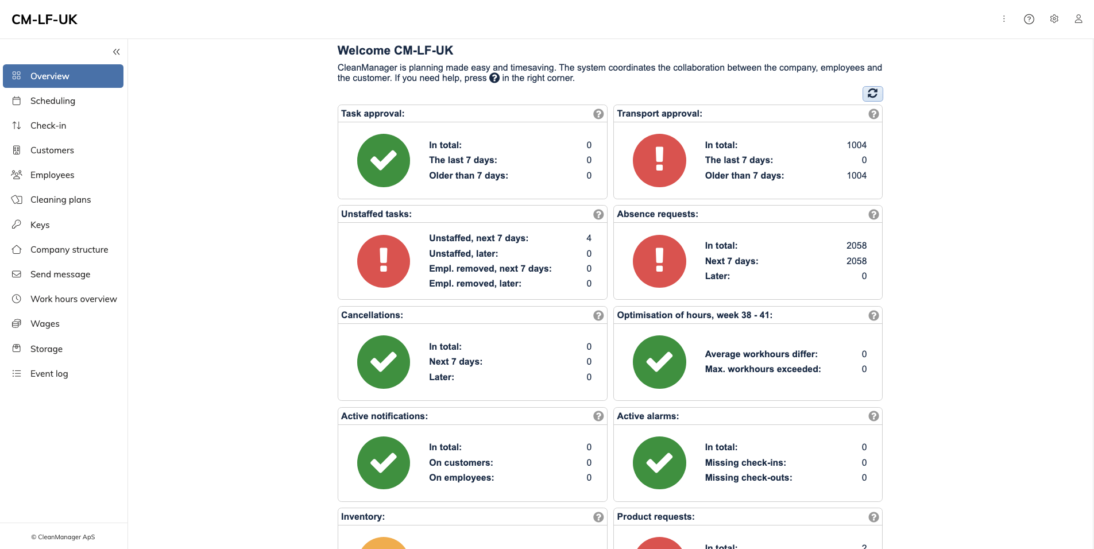Show help for Absence requests
1094x549 pixels.
coord(873,215)
